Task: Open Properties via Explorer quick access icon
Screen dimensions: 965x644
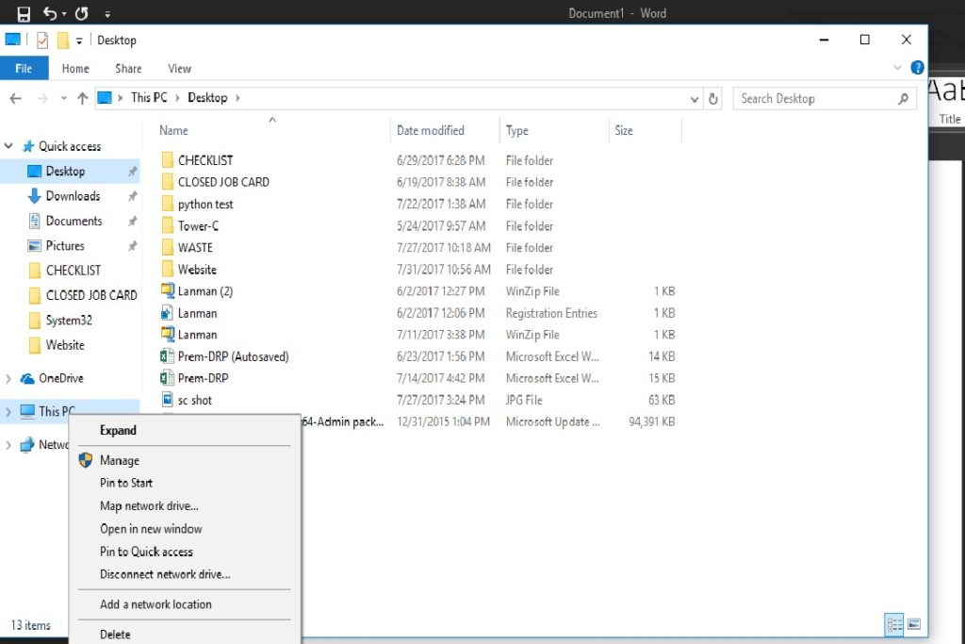Action: (40, 41)
